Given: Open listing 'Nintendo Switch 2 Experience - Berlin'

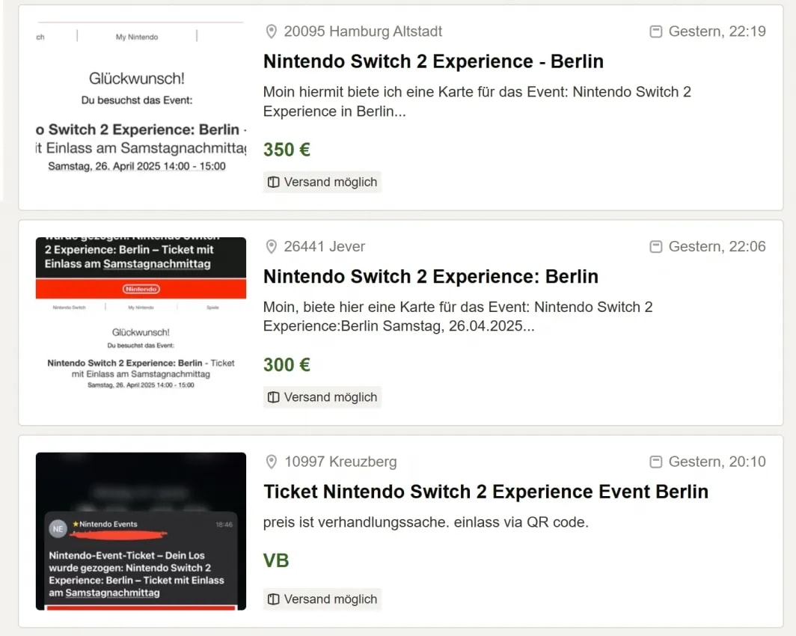Looking at the screenshot, I should point(433,61).
